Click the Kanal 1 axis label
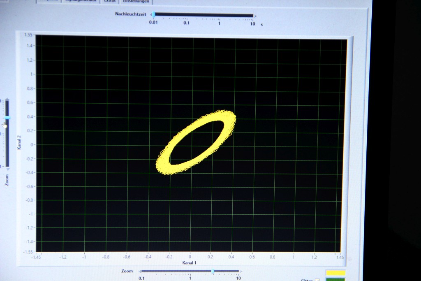The image size is (421, 281). click(190, 262)
